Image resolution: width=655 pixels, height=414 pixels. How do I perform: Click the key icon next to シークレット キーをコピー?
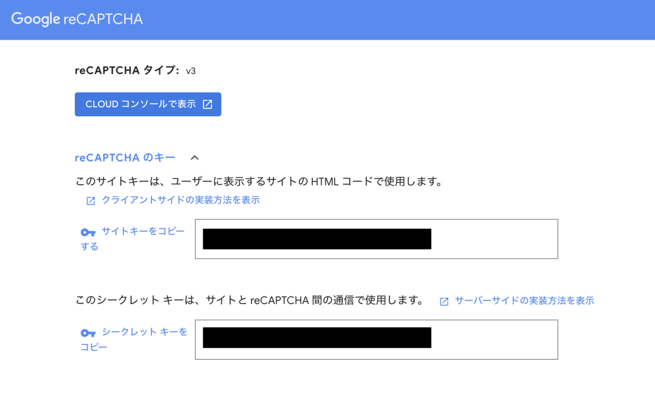[88, 333]
